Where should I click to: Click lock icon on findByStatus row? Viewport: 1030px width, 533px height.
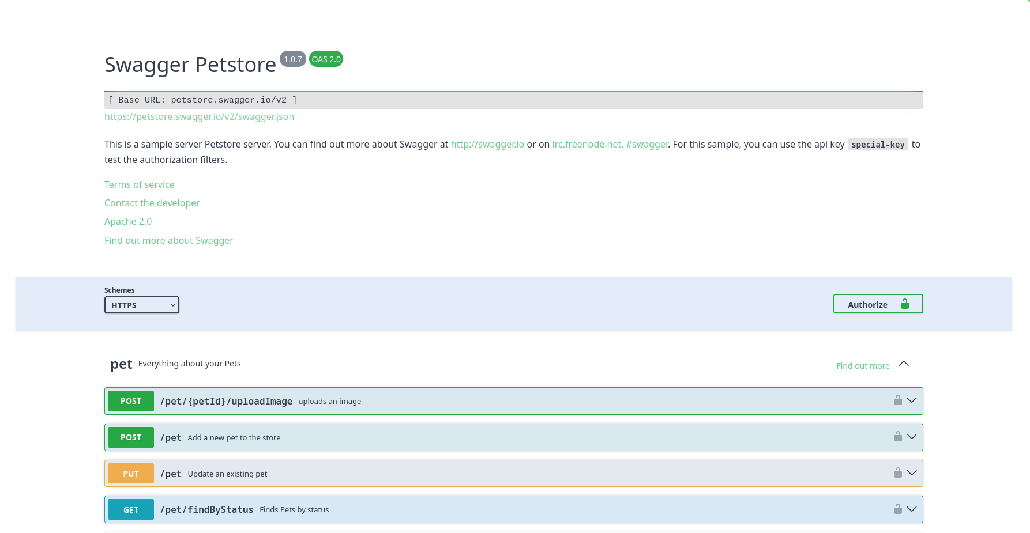click(x=897, y=509)
